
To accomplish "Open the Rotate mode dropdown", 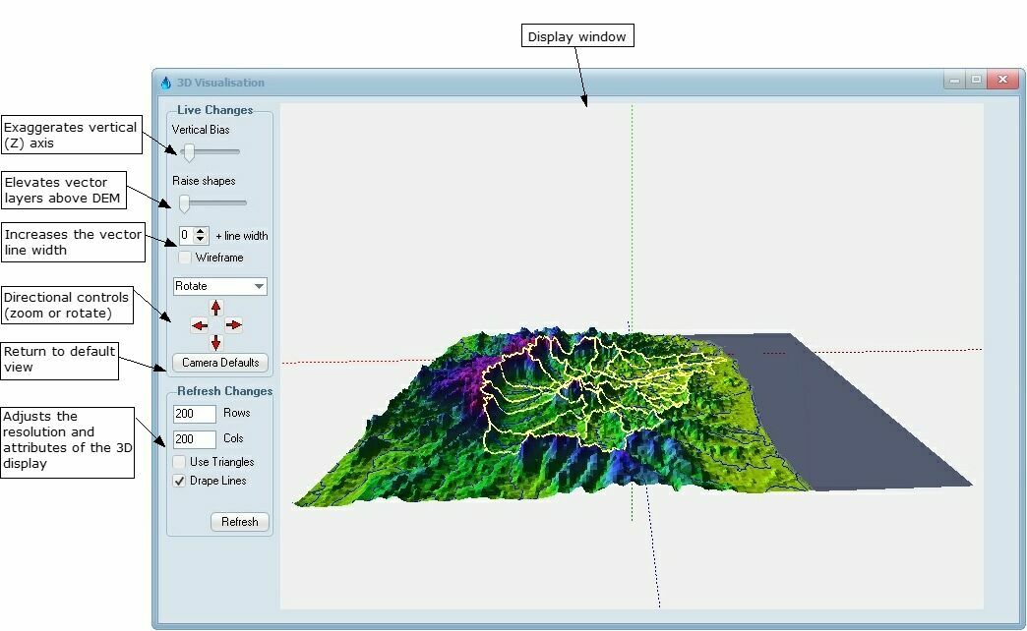I will (x=218, y=286).
